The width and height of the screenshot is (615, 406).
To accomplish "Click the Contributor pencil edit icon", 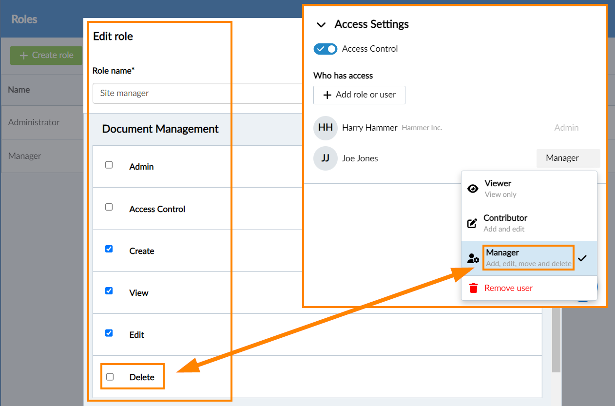I will click(472, 223).
